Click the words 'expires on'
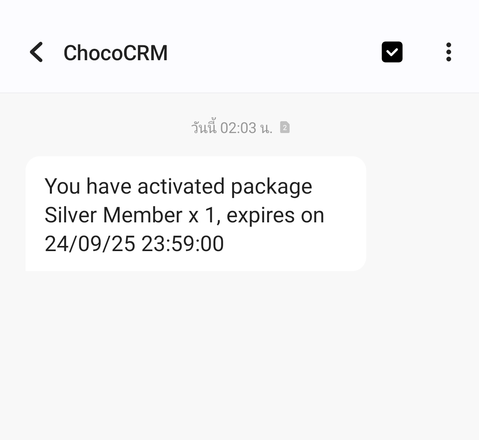The height and width of the screenshot is (440, 479). click(x=275, y=215)
